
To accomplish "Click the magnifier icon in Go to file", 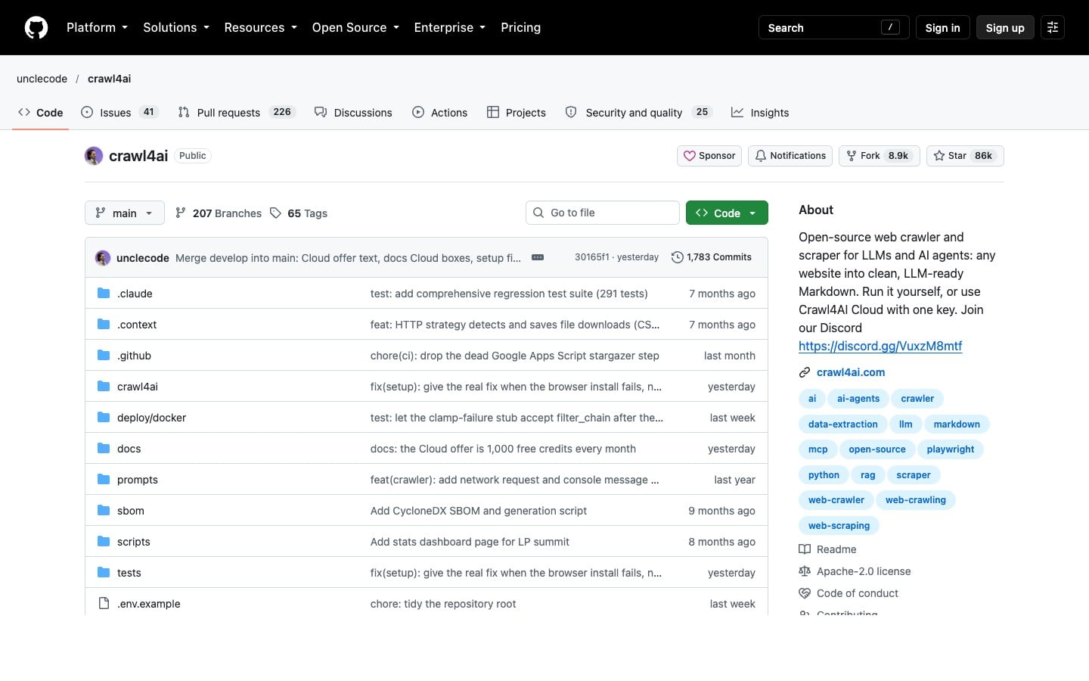I will [x=538, y=213].
